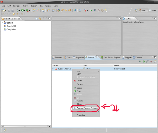
Task: Click the green Run icon in toolbar
Action: click(22, 11)
